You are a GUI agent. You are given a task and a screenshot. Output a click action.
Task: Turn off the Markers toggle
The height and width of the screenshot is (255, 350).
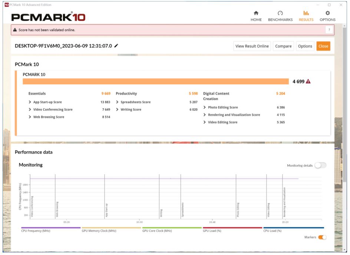tap(322, 237)
